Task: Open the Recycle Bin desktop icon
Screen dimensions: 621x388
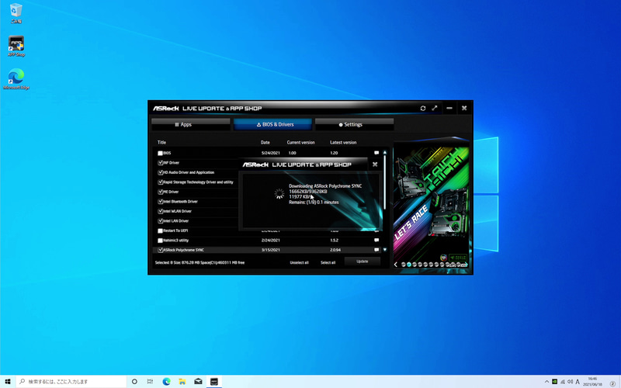Action: click(16, 12)
